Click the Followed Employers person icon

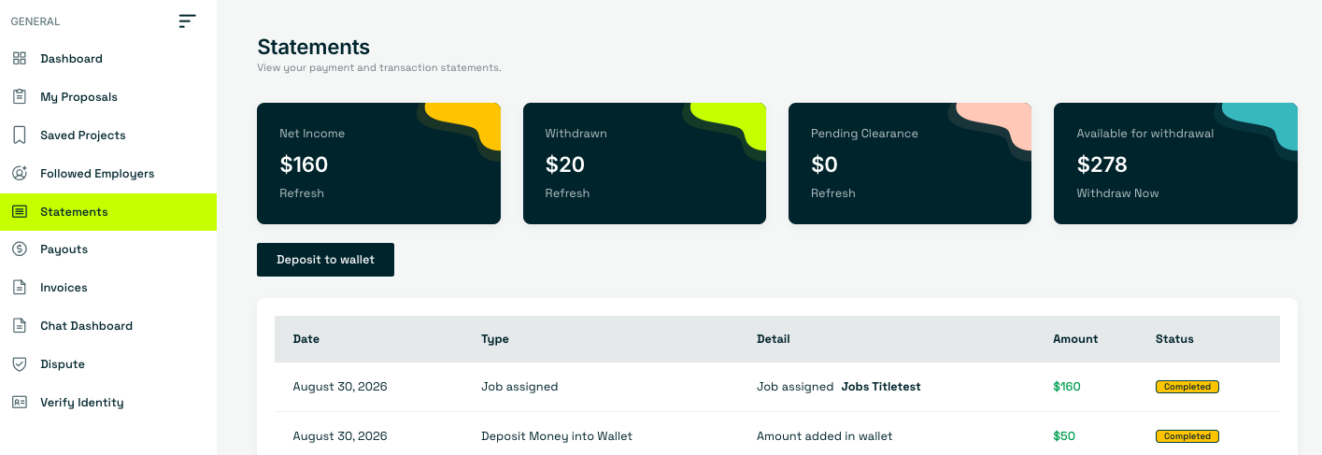tap(19, 174)
